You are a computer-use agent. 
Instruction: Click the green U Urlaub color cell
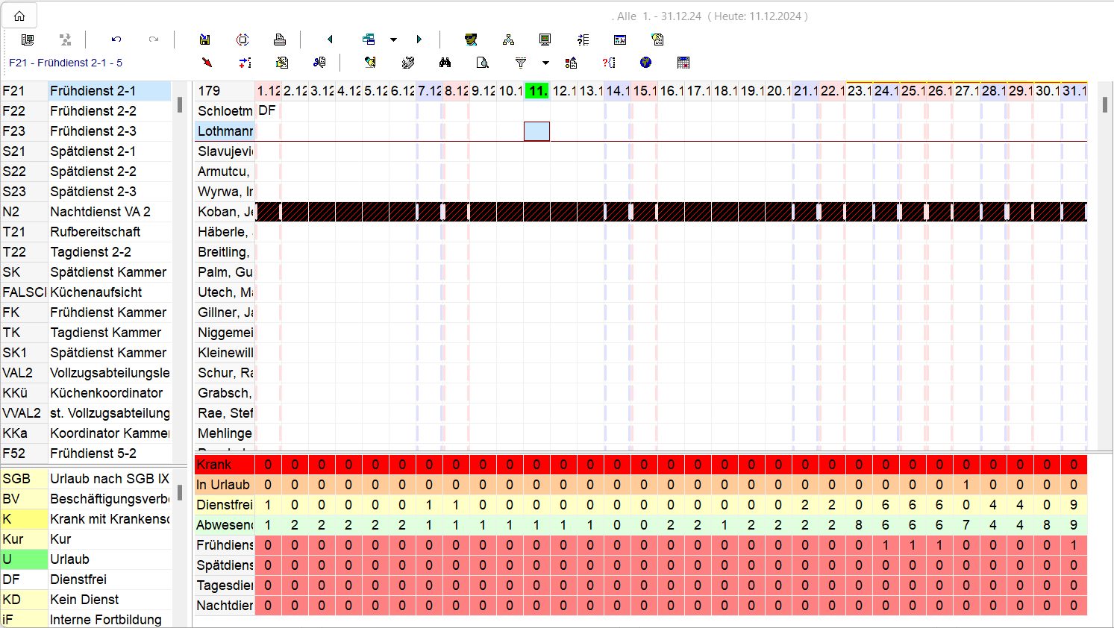coord(24,559)
